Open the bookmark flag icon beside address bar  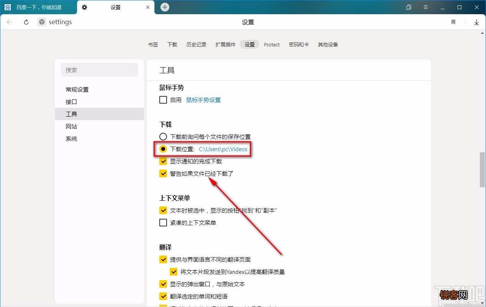pyautogui.click(x=453, y=22)
